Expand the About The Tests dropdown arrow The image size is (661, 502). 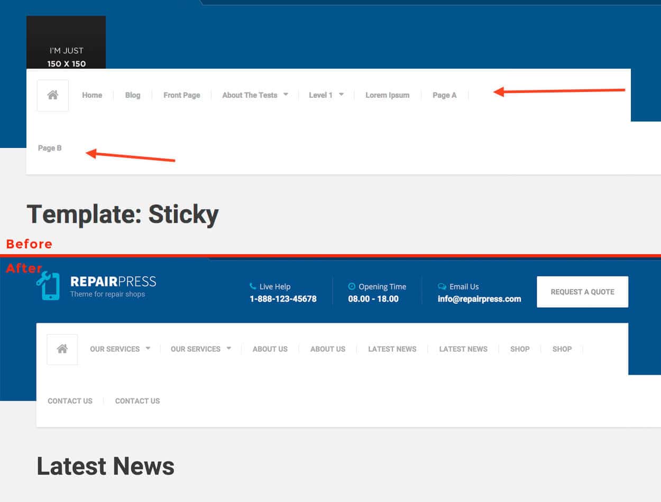coord(286,95)
